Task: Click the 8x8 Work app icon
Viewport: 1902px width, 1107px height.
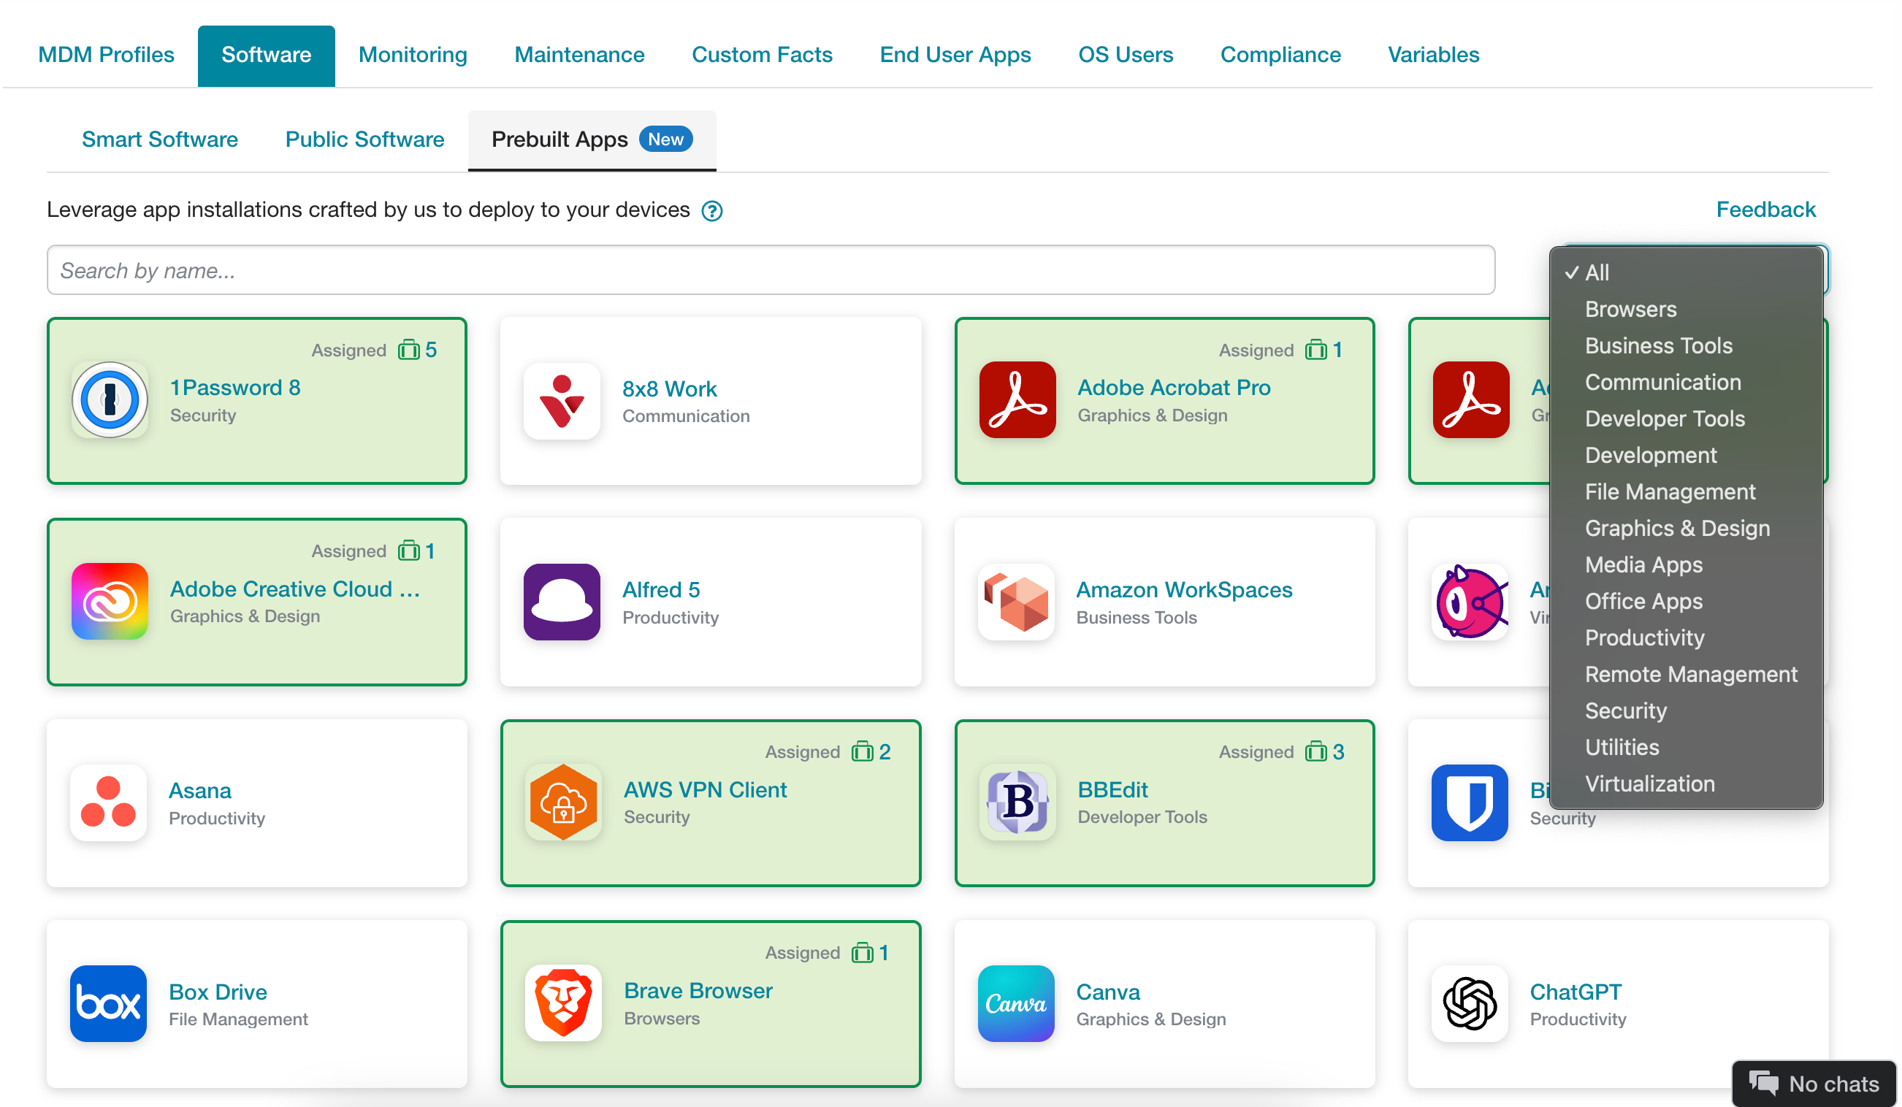Action: [562, 401]
